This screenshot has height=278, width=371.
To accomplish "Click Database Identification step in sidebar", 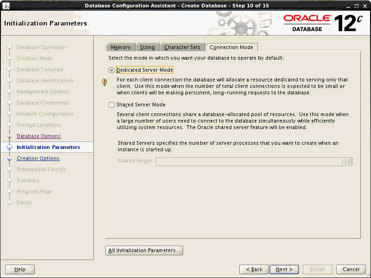I will coord(45,80).
